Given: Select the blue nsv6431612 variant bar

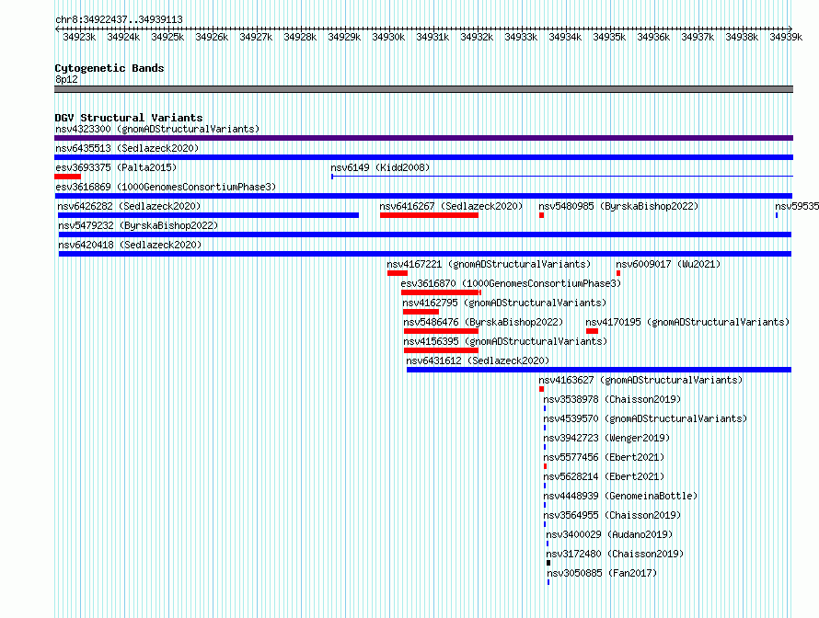Looking at the screenshot, I should click(x=599, y=370).
